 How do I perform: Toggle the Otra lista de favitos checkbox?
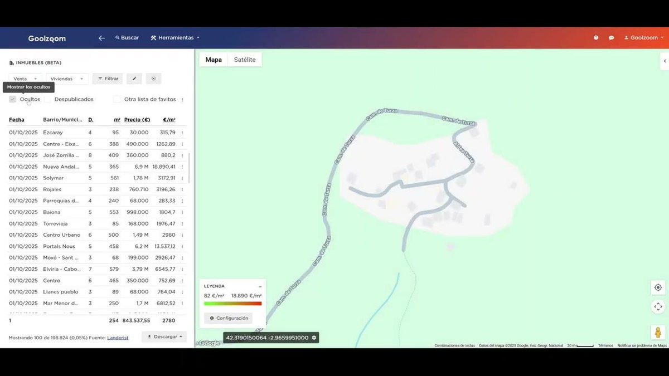[117, 99]
